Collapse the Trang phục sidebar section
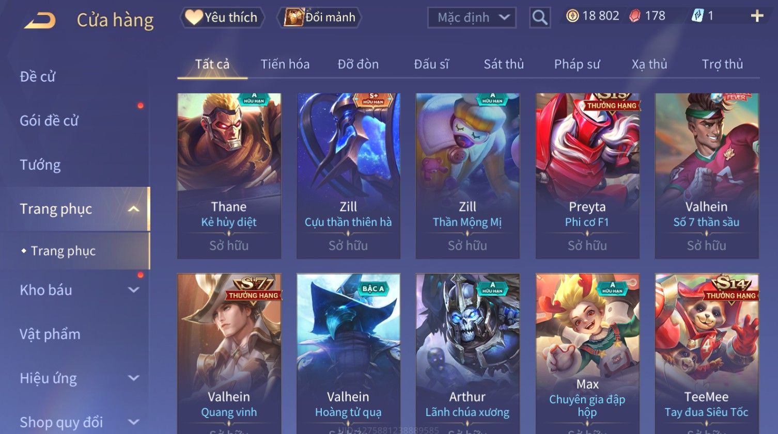Screen dimensions: 778x434 pos(134,209)
